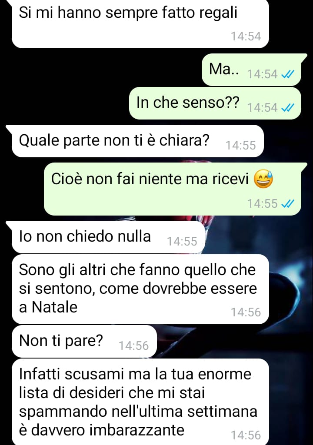
Task: Select the 'Io non chiedo nulla' message
Action: coord(108,237)
